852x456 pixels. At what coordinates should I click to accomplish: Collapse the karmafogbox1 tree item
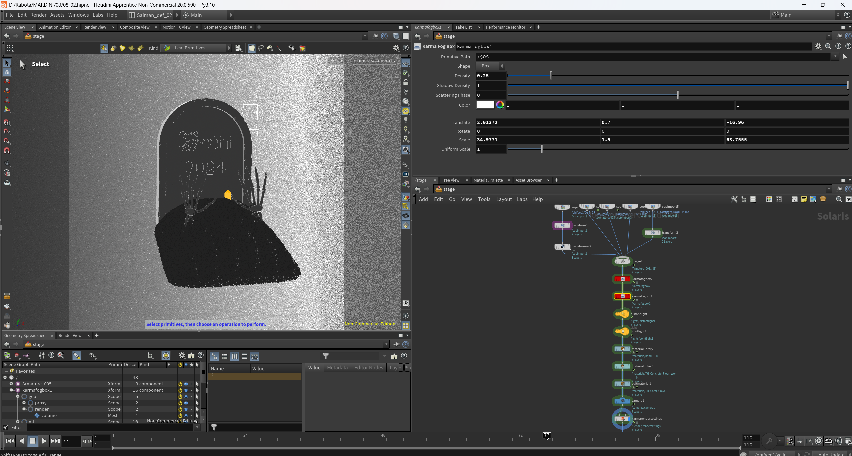[11, 390]
